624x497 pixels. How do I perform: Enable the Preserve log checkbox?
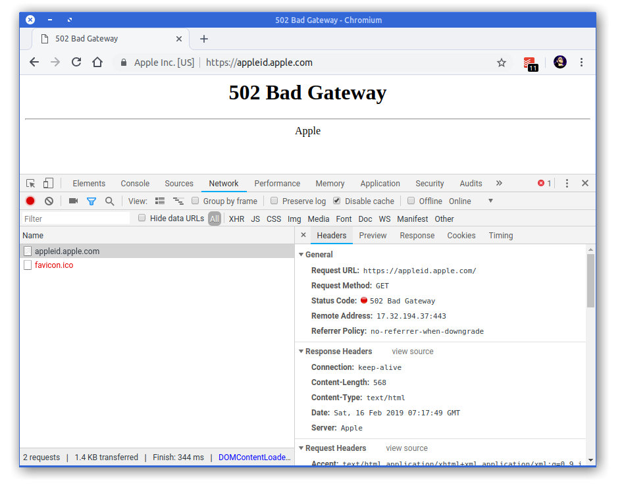tap(274, 201)
